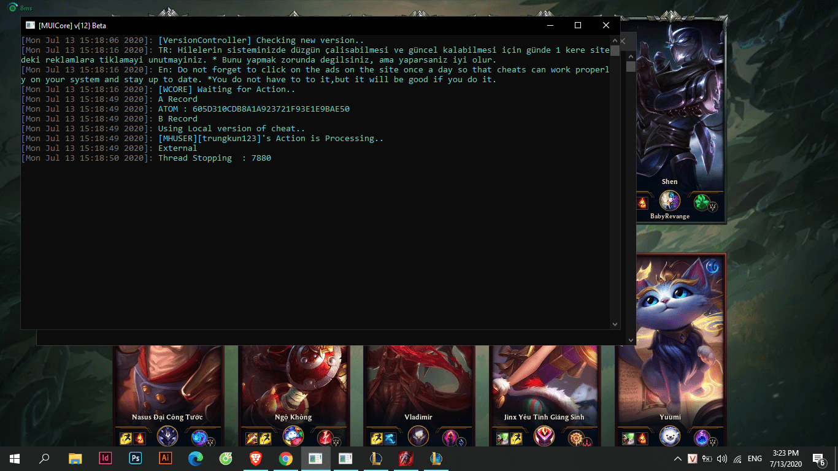Launch Brave browser from the taskbar
Viewport: 838px width, 471px height.
coord(255,458)
